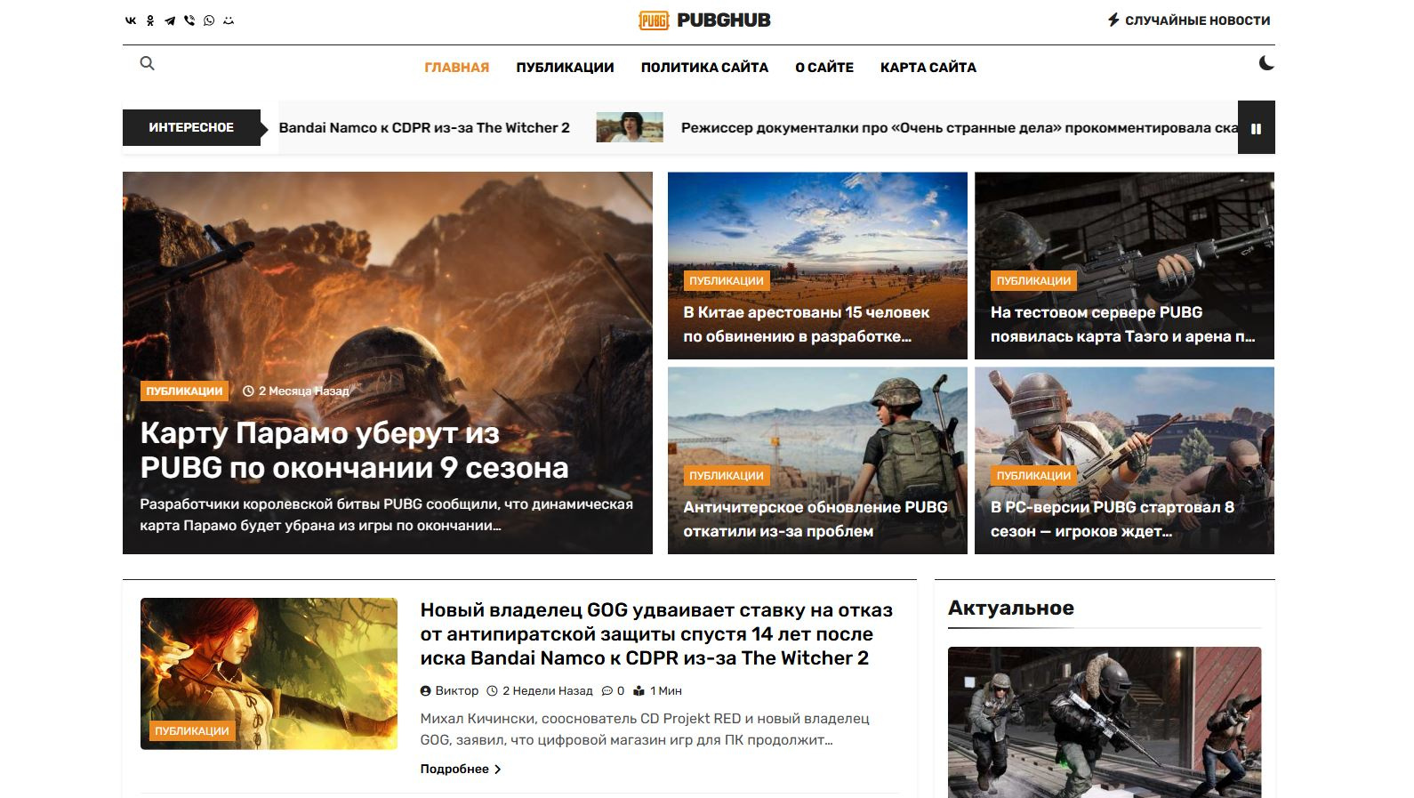Viewport: 1414px width, 798px height.
Task: Open comments count on GOG article
Action: tap(613, 691)
